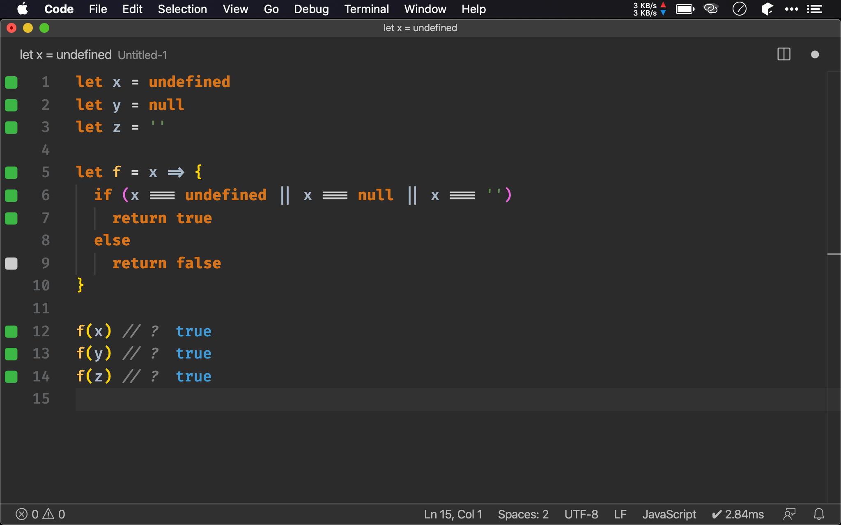
Task: Click the green coverage marker on line 5
Action: click(11, 173)
